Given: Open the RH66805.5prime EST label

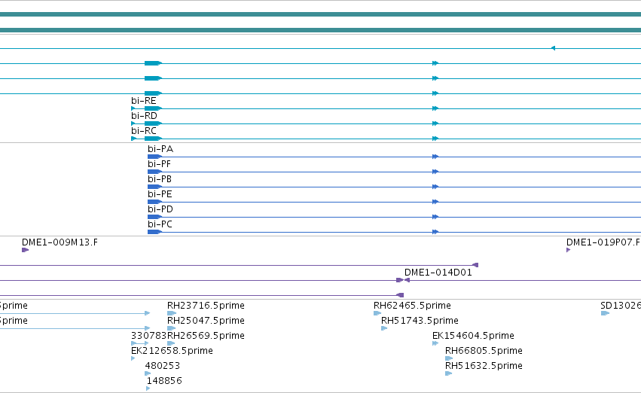Looking at the screenshot, I should [x=484, y=351].
